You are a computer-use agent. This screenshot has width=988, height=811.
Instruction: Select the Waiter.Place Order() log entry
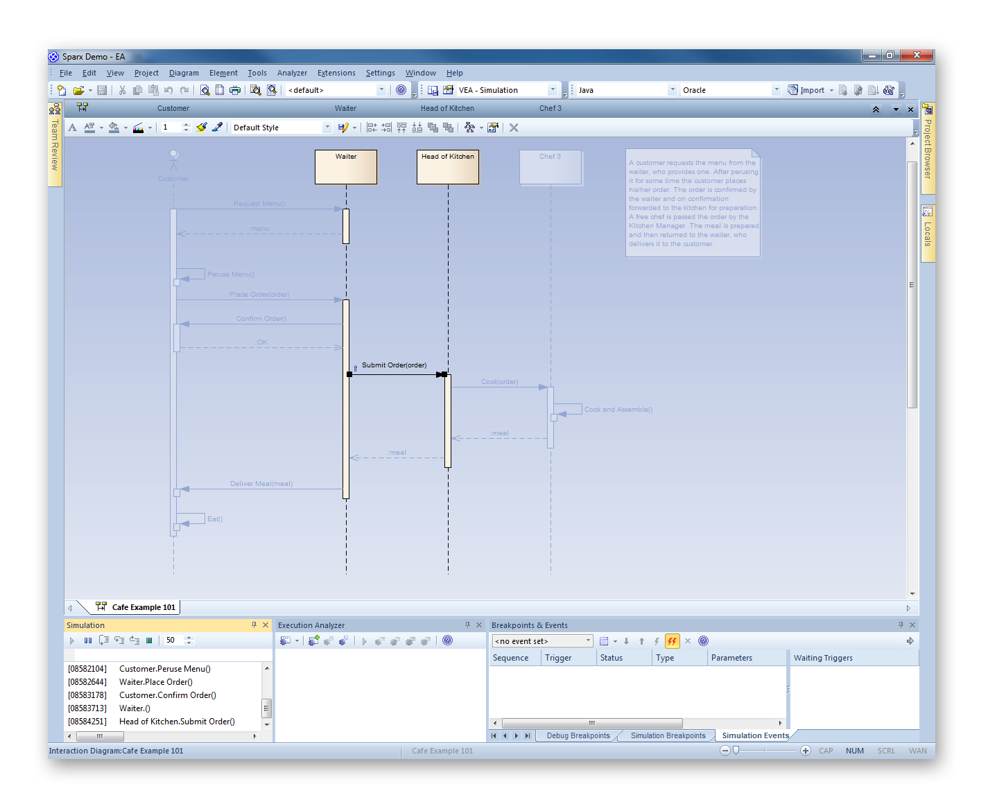156,682
